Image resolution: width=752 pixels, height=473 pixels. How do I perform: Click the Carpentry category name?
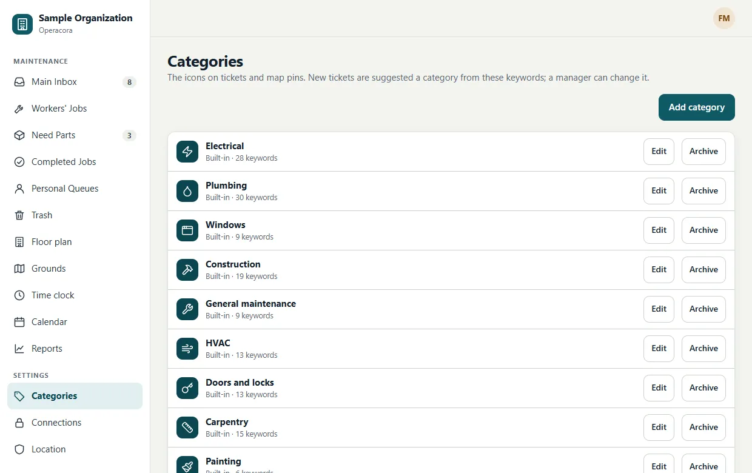[227, 422]
